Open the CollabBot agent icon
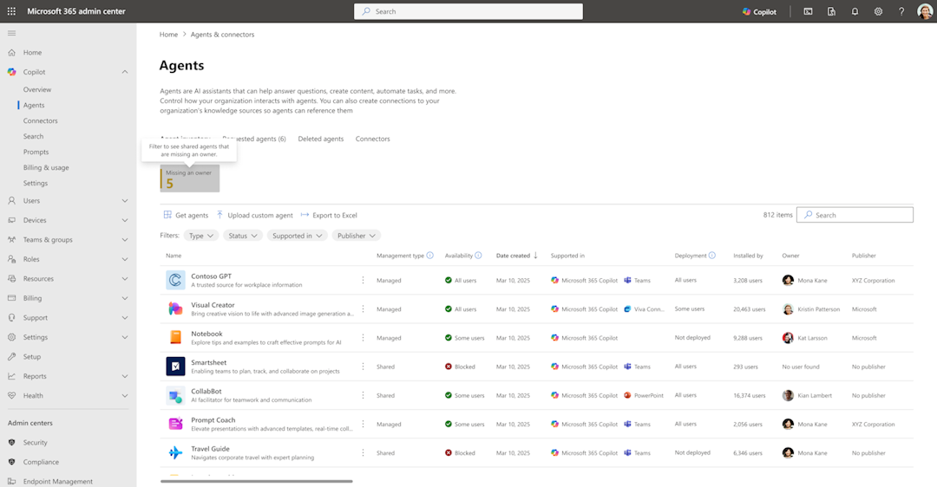The width and height of the screenshot is (937, 487). pyautogui.click(x=175, y=395)
